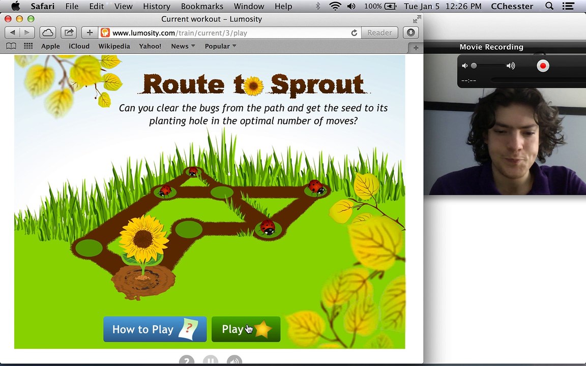Go back with Safari's back arrow

click(12, 33)
